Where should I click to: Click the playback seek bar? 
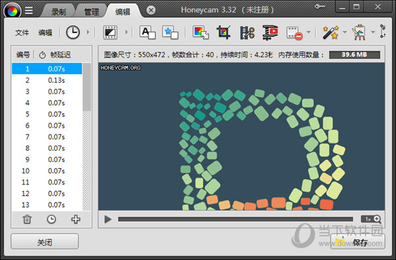point(236,219)
